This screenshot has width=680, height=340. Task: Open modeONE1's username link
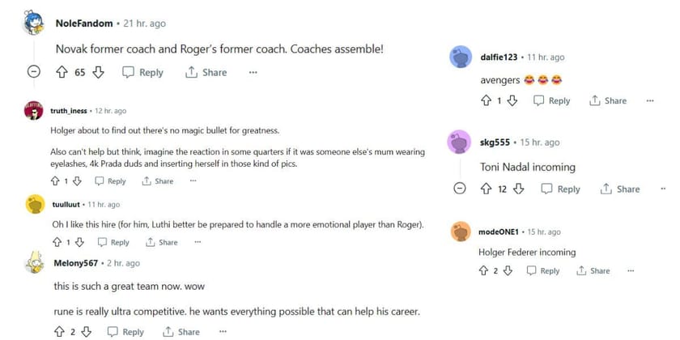497,232
